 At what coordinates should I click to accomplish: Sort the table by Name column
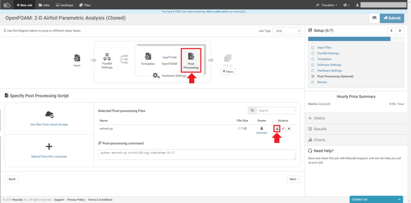(104, 120)
